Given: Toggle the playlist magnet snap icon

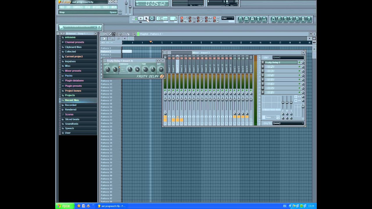Looking at the screenshot, I should click(105, 34).
